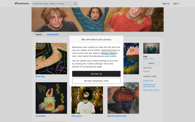
Task: Switch to the community tab
Action: (x=53, y=34)
